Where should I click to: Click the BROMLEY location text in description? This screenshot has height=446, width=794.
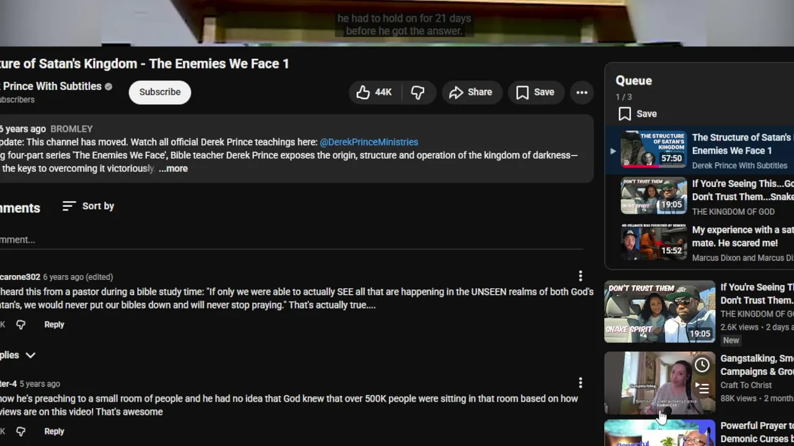click(x=71, y=129)
